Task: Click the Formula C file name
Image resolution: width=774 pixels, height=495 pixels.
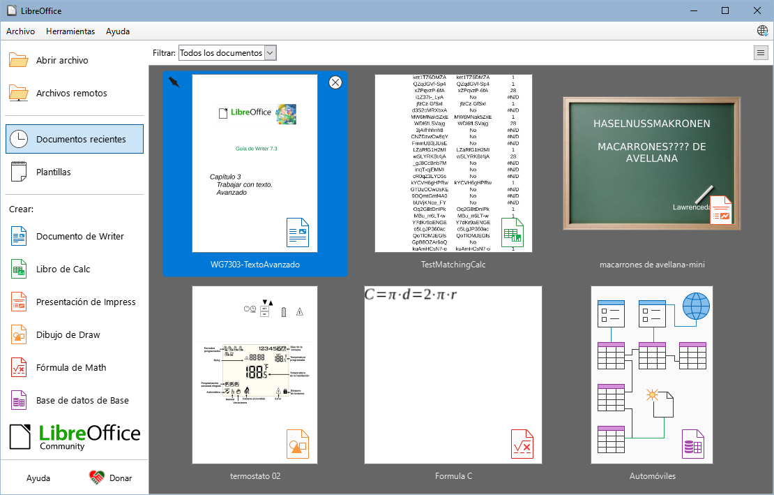Action: [x=453, y=476]
